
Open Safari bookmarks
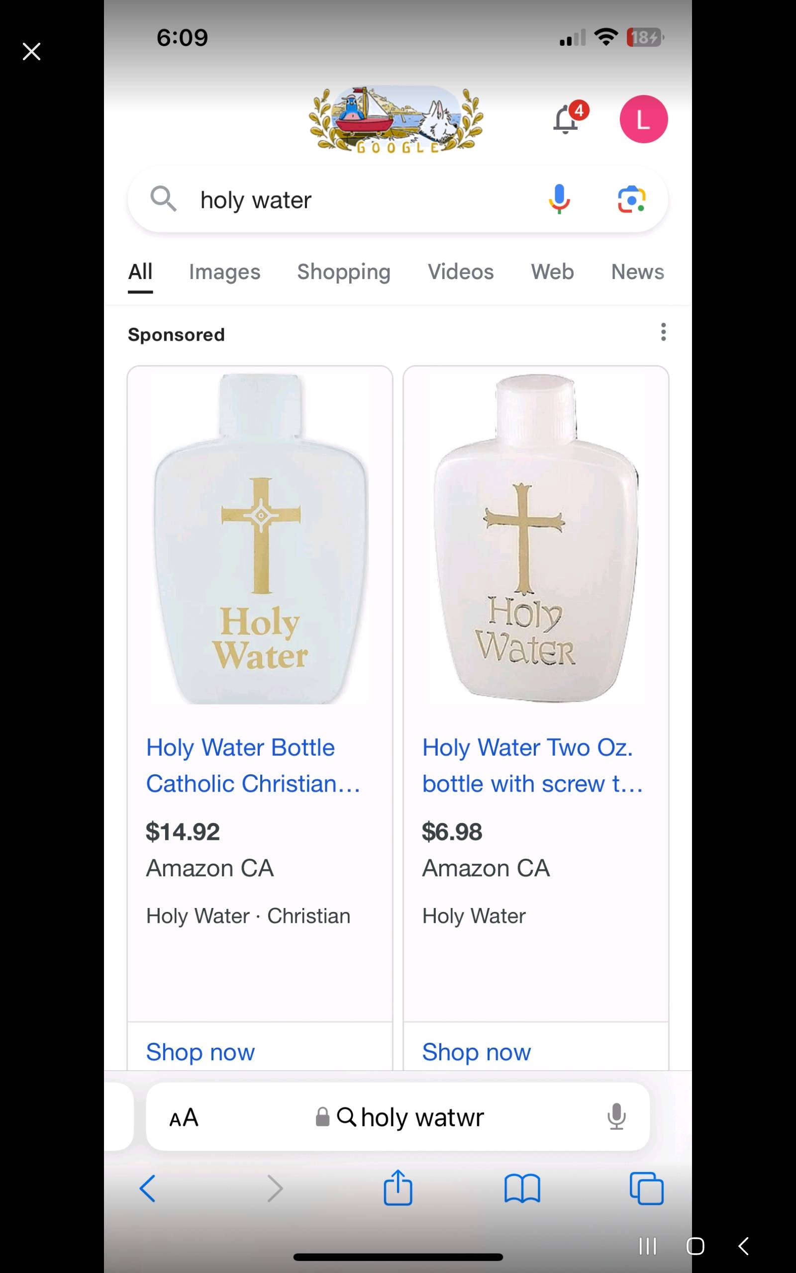click(522, 1188)
